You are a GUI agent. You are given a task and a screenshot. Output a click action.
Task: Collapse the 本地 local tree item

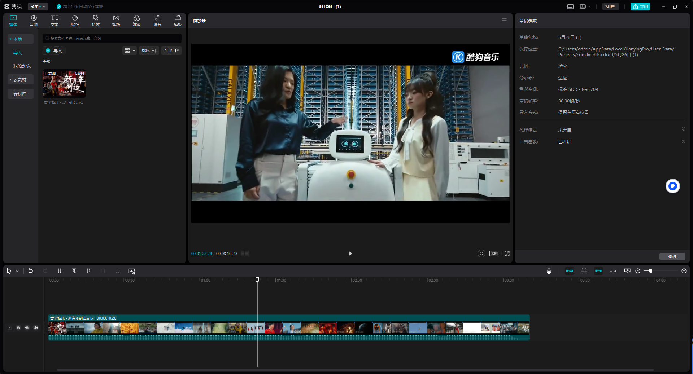21,39
